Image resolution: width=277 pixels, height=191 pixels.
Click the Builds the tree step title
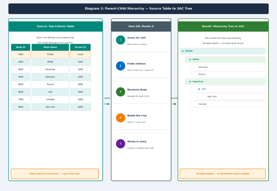(x=137, y=116)
